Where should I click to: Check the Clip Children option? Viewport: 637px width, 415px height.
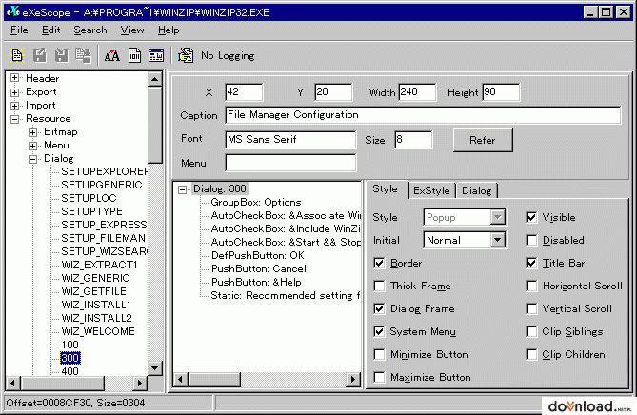tap(531, 354)
